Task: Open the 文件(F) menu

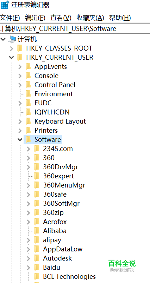Action: point(10,18)
